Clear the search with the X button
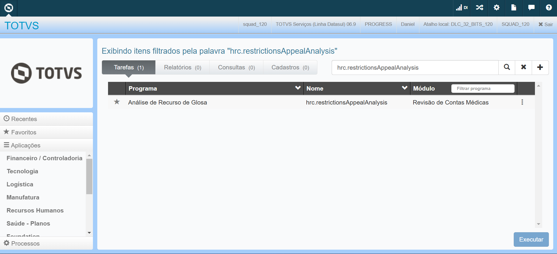 pyautogui.click(x=524, y=67)
